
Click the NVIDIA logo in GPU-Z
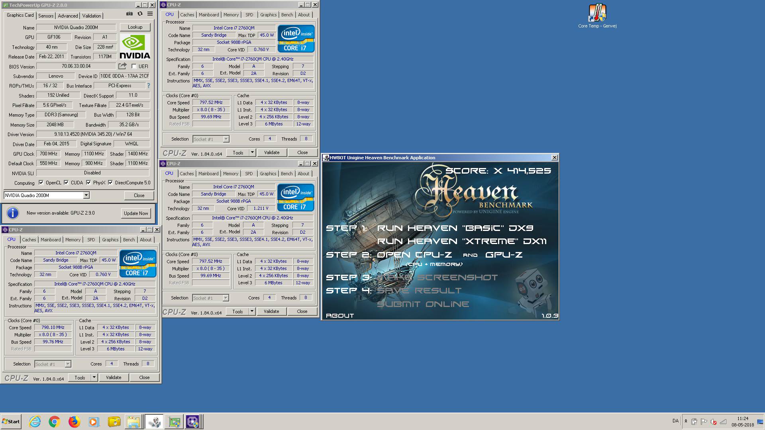click(135, 47)
